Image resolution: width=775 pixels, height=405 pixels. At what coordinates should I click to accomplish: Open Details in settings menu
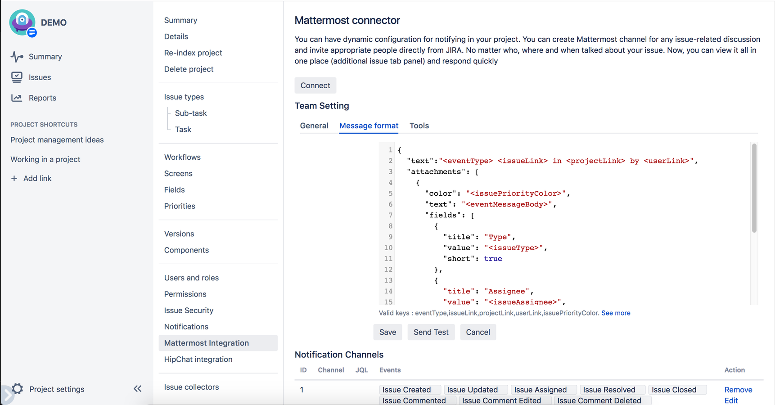176,36
